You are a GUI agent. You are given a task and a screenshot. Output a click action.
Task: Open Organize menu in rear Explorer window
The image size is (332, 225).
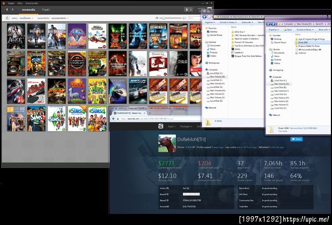click(x=209, y=22)
